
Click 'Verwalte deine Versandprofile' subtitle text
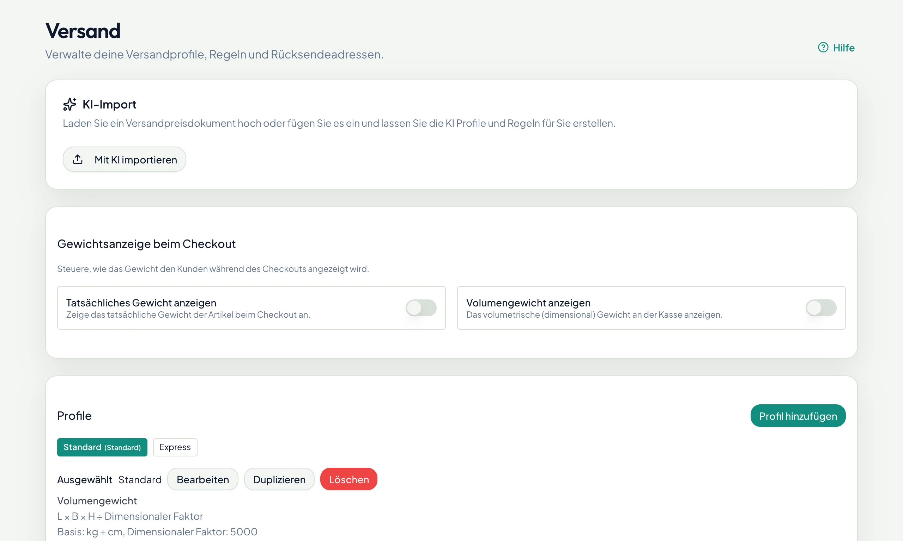click(x=214, y=54)
